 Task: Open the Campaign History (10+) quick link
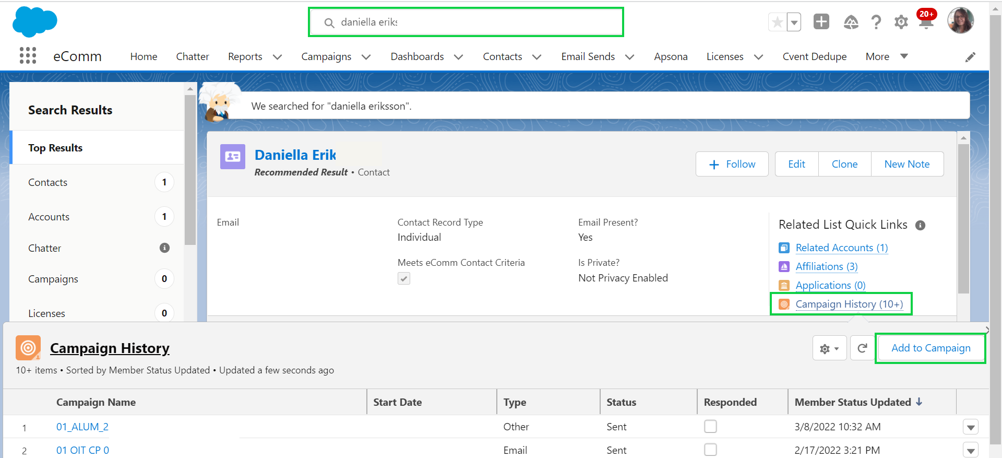[x=849, y=304]
